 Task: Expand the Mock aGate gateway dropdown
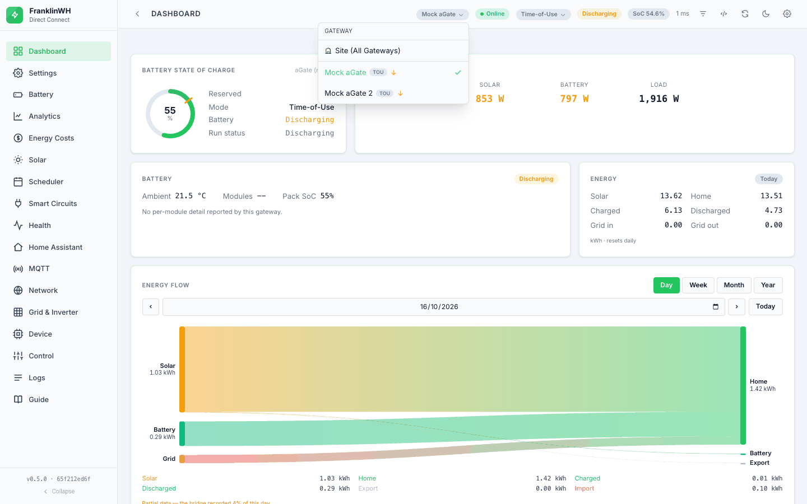[443, 14]
